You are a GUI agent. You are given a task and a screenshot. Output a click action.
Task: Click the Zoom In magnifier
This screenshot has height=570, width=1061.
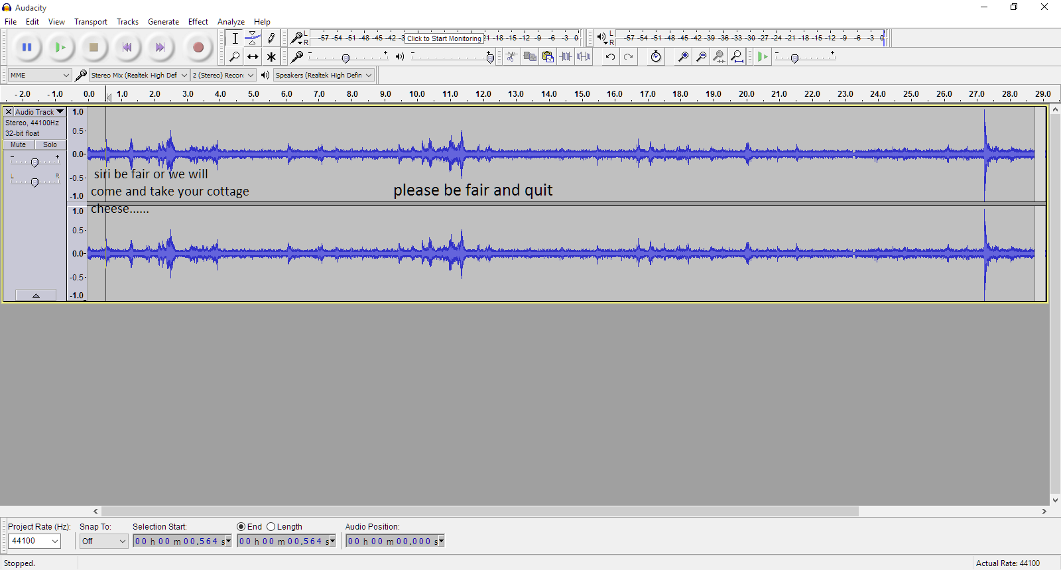pos(682,57)
